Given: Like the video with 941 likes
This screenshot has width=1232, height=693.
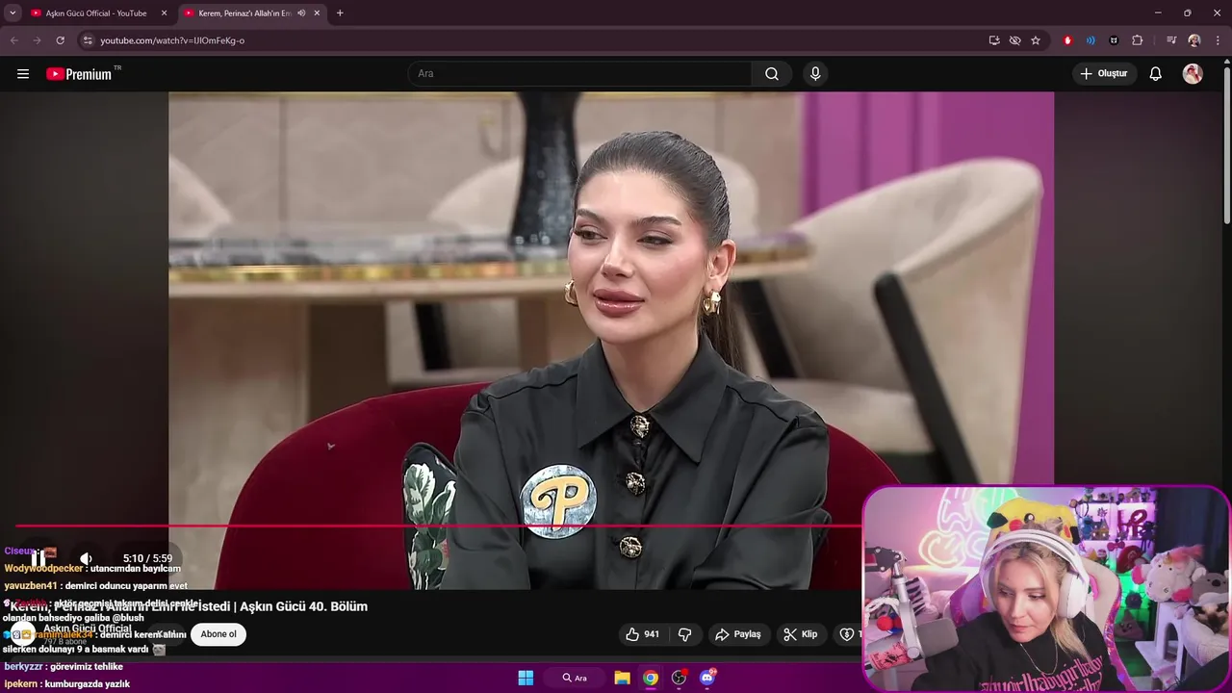Looking at the screenshot, I should coord(642,634).
